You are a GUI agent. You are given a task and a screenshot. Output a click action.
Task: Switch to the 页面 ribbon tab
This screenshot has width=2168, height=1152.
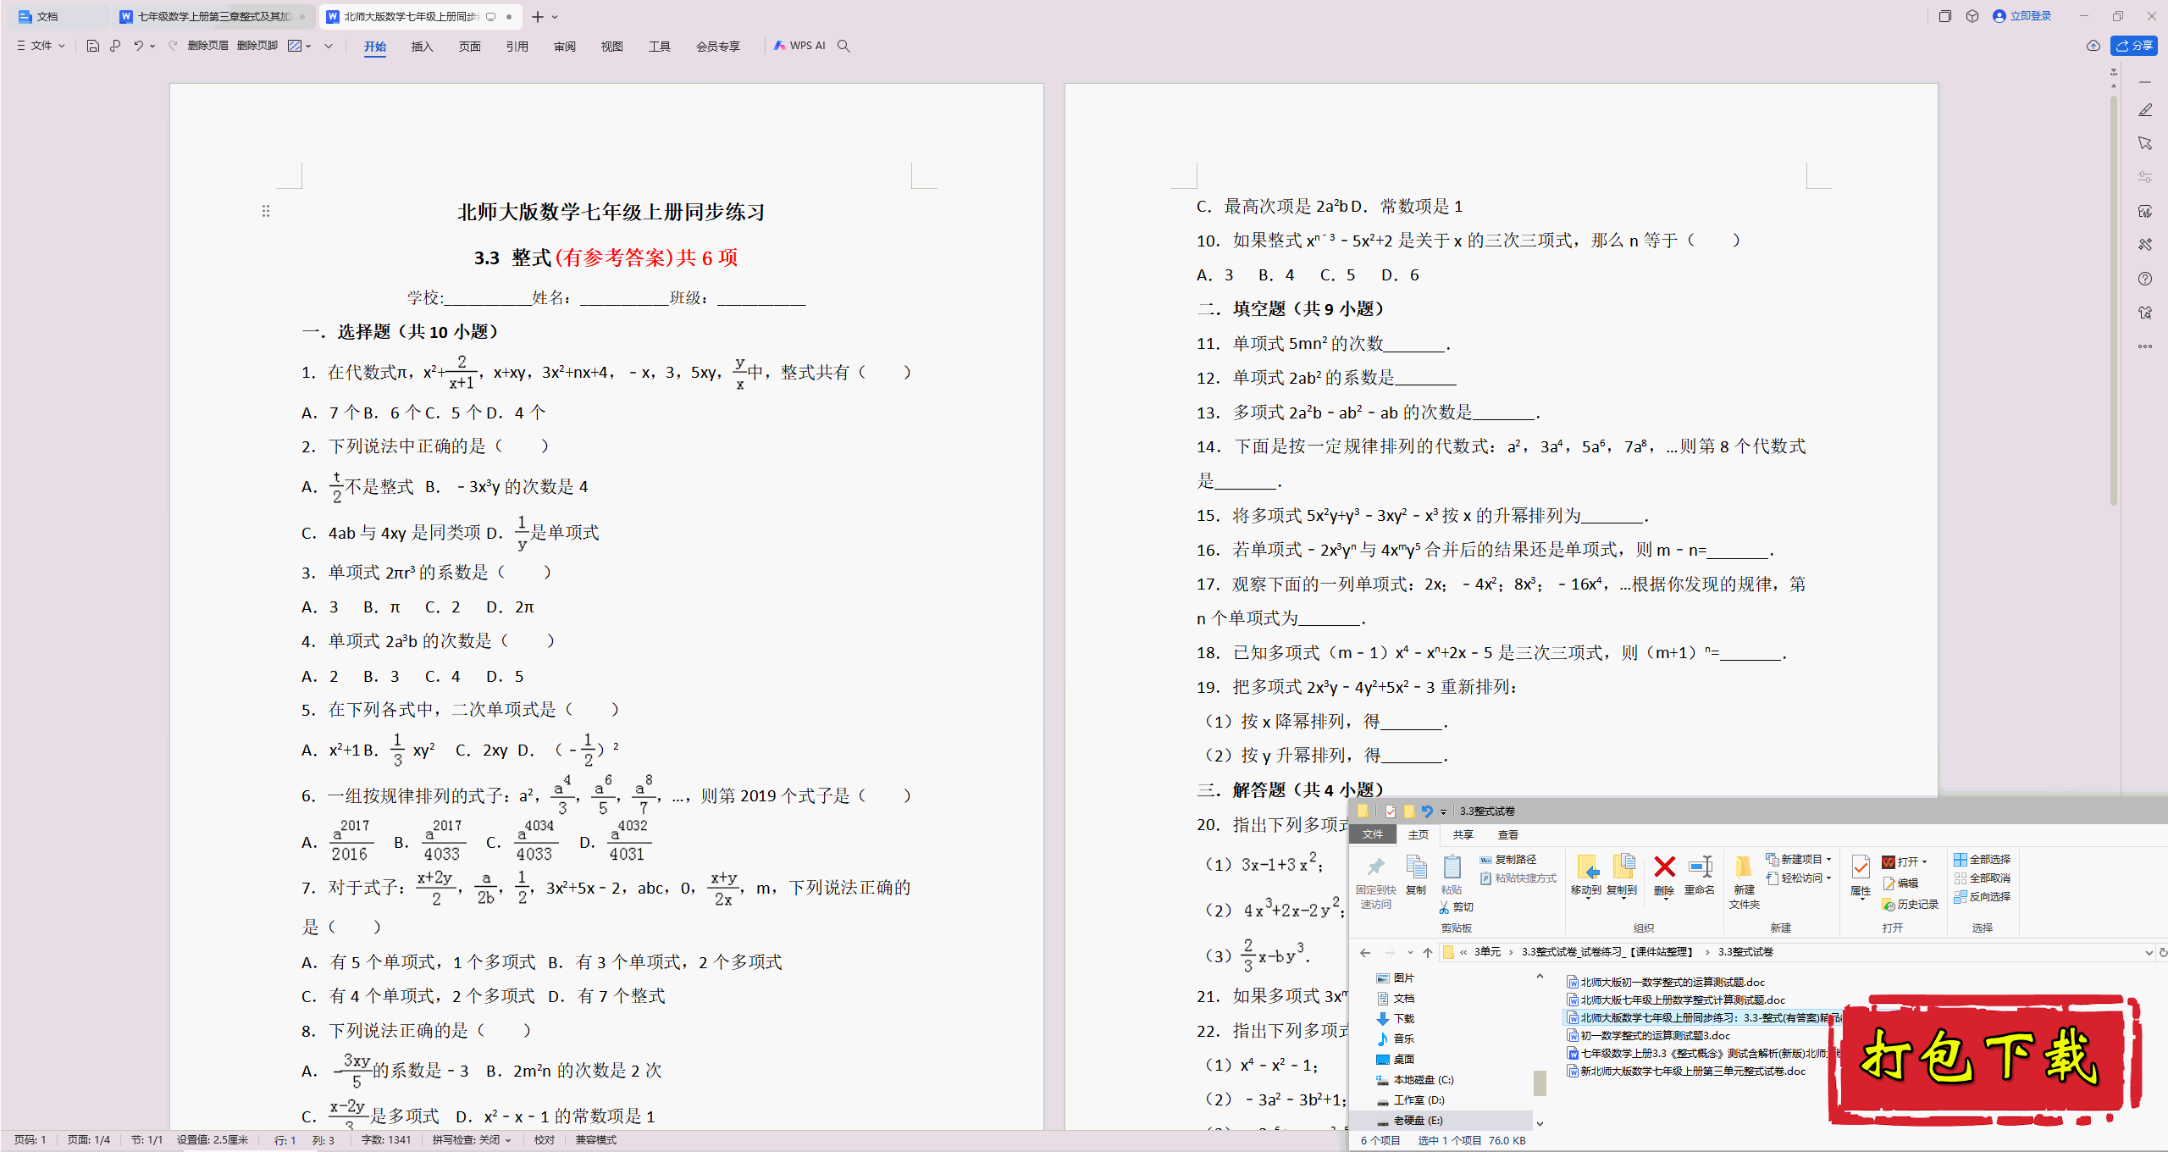[x=469, y=47]
